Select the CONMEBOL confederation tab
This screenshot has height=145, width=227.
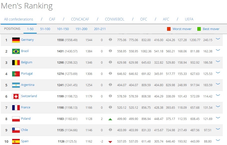coord(114,19)
